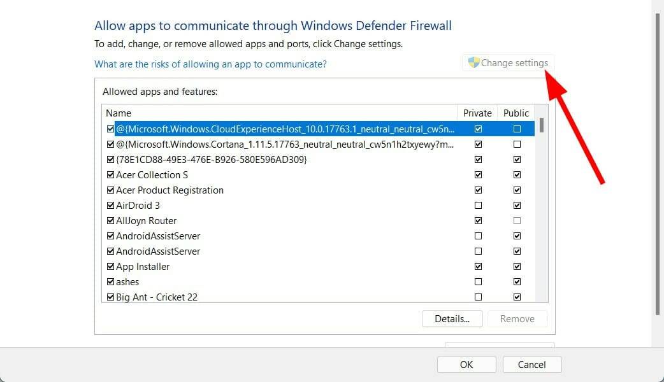This screenshot has width=664, height=382.
Task: Toggle Private checkbox for first AndroidAssistServer
Action: click(478, 236)
